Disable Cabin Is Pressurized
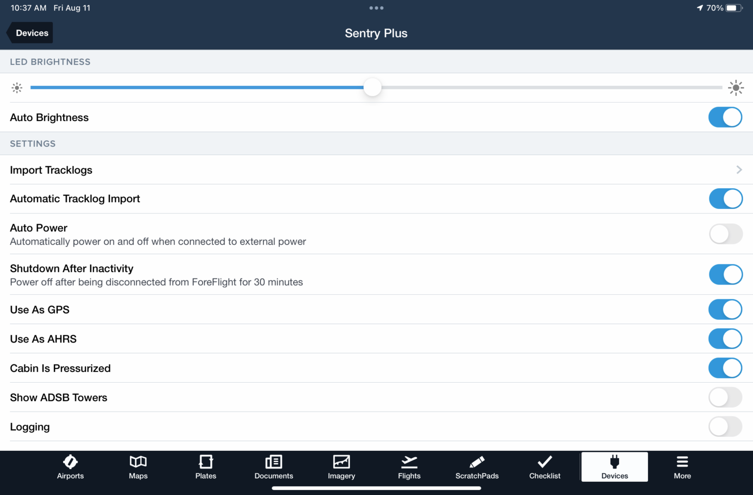The image size is (753, 495). tap(725, 368)
